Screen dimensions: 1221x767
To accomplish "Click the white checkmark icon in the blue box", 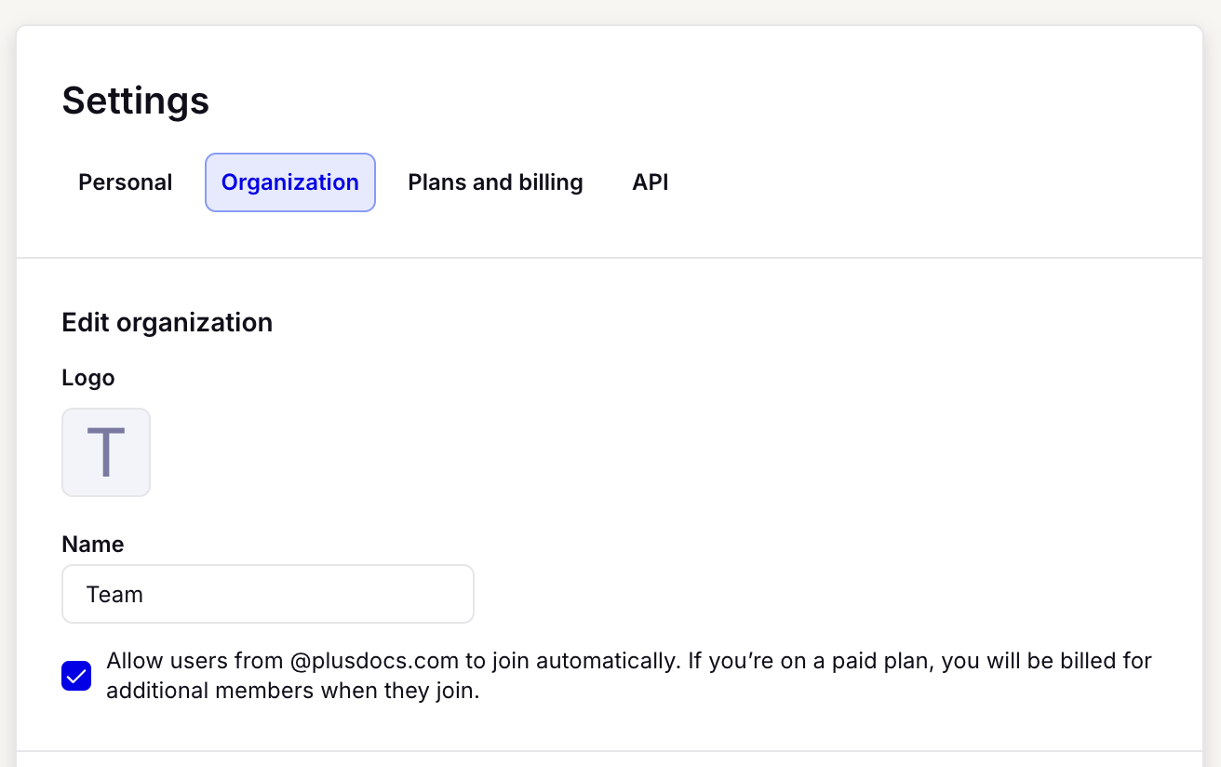I will click(x=76, y=676).
